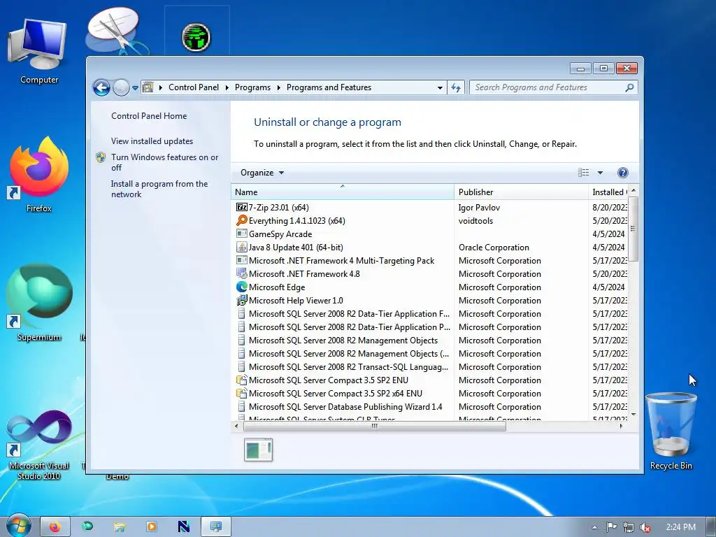
Task: Expand the arrow before Control Panel breadcrumb
Action: [x=161, y=87]
